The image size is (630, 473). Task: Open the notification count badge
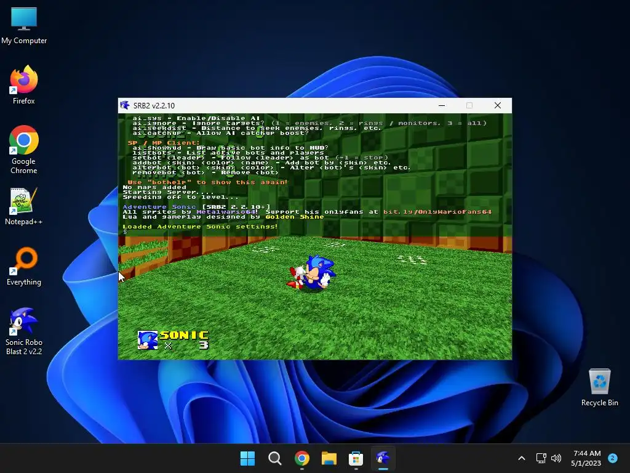coord(613,458)
